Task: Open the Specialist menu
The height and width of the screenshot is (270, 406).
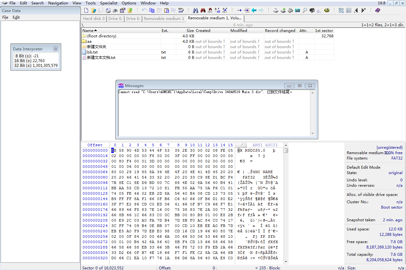Action: [108, 3]
